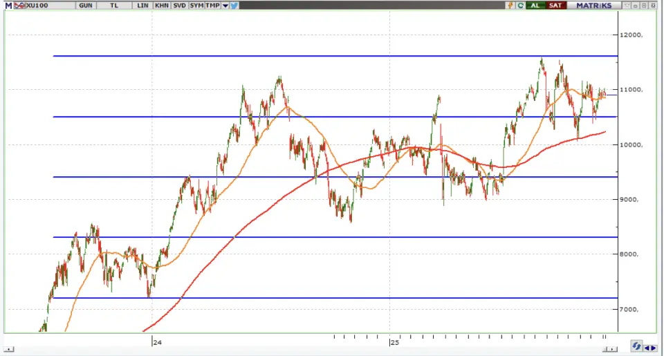Open the TMP template menu
The height and width of the screenshot is (356, 664).
point(212,5)
